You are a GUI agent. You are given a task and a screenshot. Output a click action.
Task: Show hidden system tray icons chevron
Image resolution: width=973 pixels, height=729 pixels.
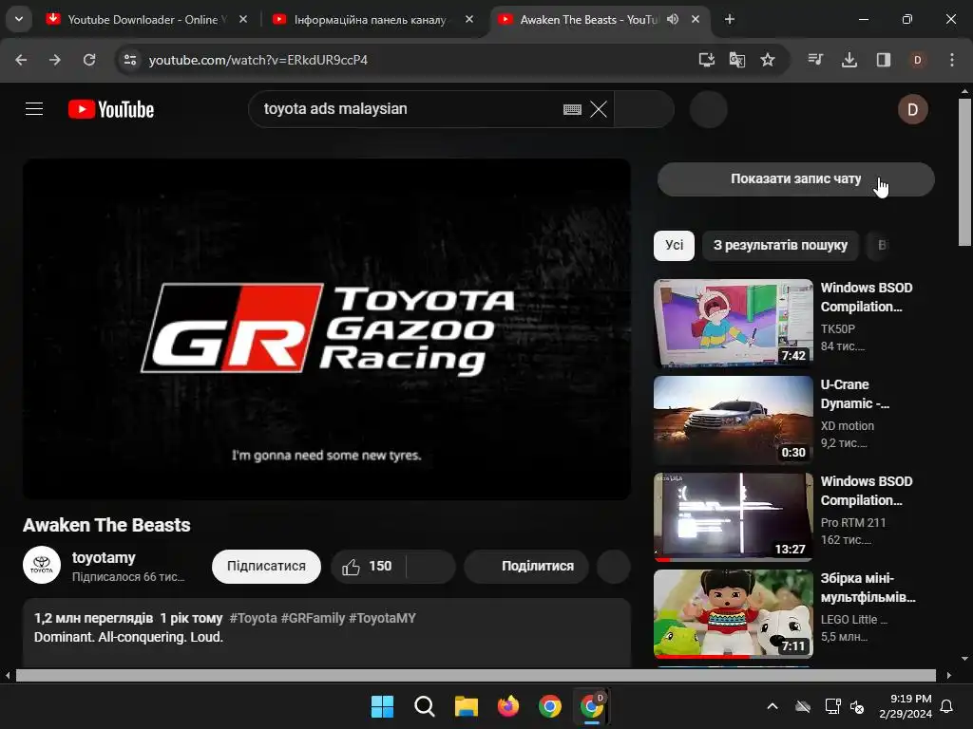click(773, 706)
